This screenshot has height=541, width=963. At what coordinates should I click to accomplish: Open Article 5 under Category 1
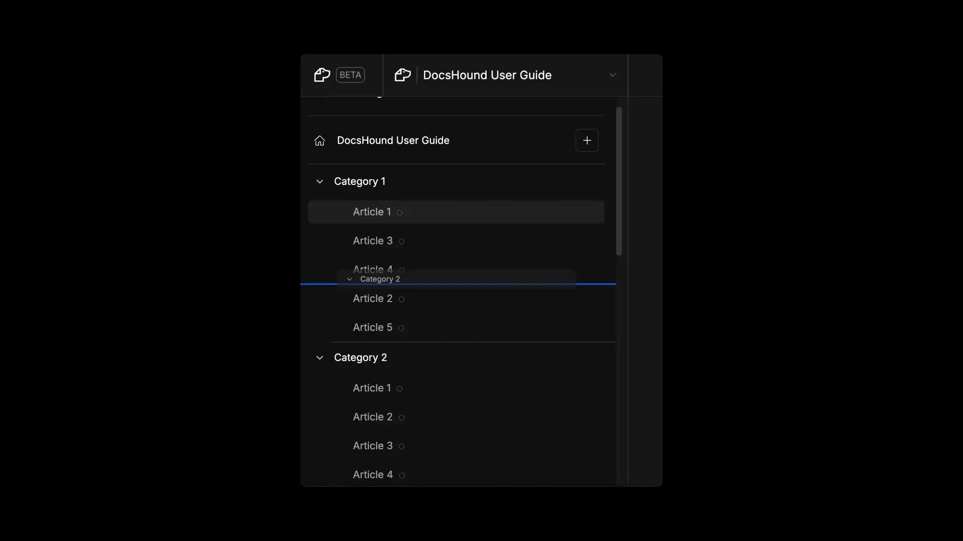point(373,328)
